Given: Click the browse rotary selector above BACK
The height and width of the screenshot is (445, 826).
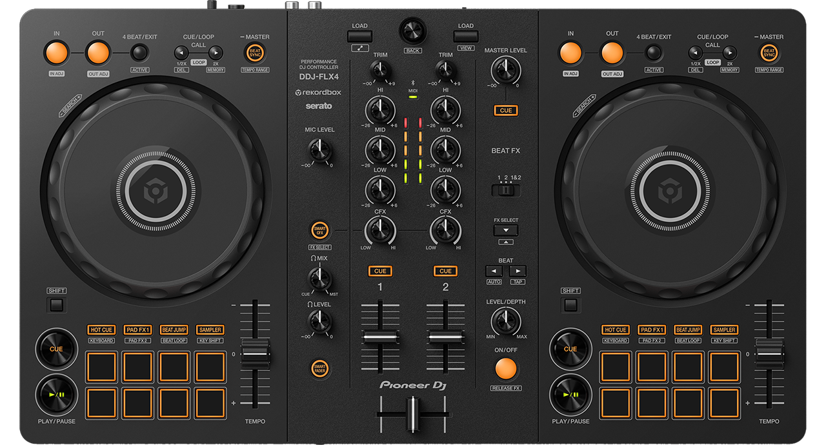Looking at the screenshot, I should (413, 30).
